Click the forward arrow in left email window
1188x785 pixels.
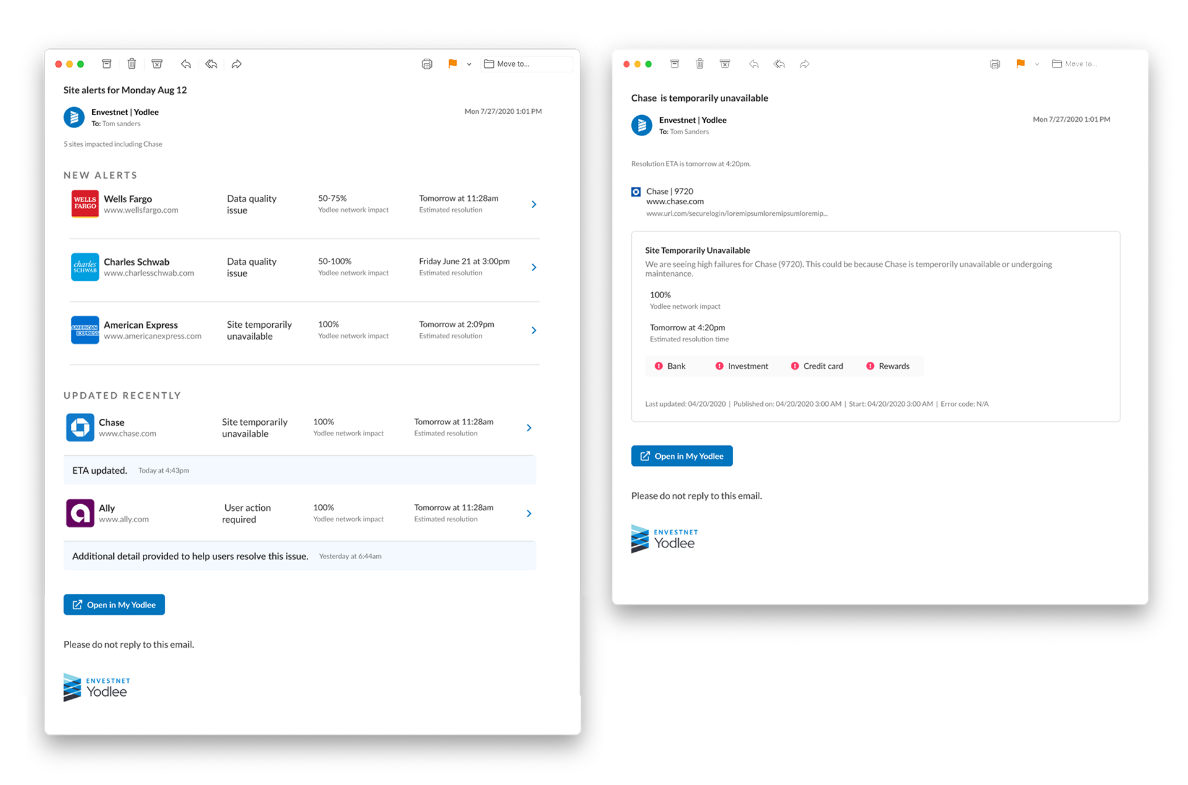click(x=236, y=64)
